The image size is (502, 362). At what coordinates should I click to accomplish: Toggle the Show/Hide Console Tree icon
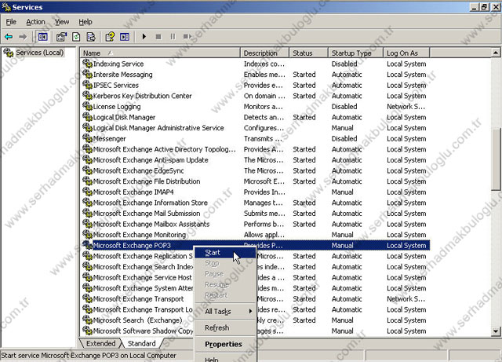(42, 37)
